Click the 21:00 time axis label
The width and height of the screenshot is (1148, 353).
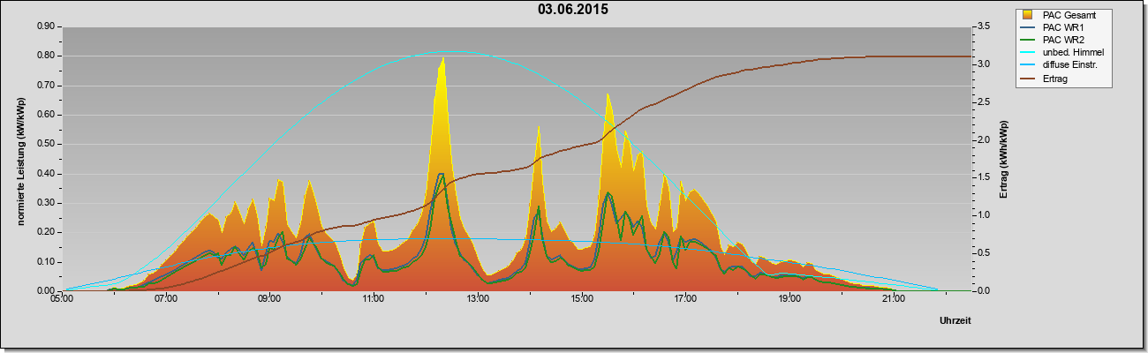point(893,300)
